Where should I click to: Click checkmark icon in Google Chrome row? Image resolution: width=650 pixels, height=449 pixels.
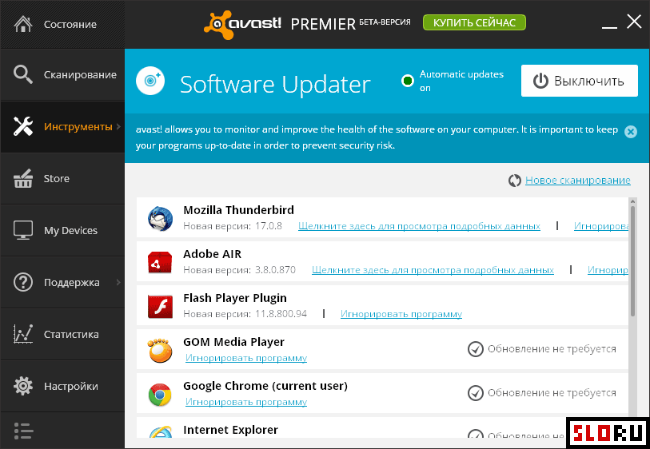tap(476, 393)
